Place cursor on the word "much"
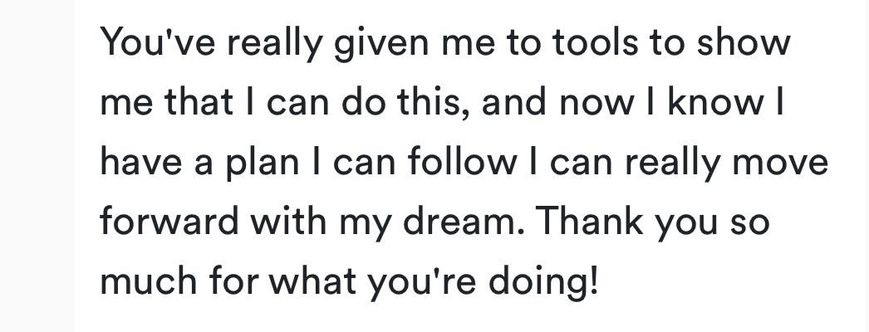The image size is (869, 332). pyautogui.click(x=149, y=281)
